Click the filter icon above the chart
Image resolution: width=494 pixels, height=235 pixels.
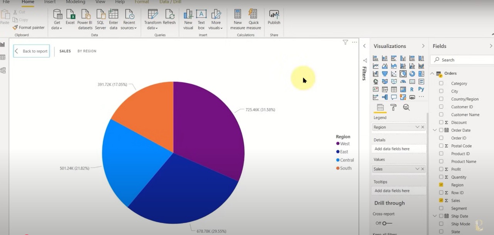click(345, 42)
